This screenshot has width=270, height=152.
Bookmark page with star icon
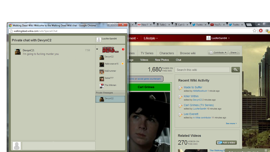click(254, 31)
